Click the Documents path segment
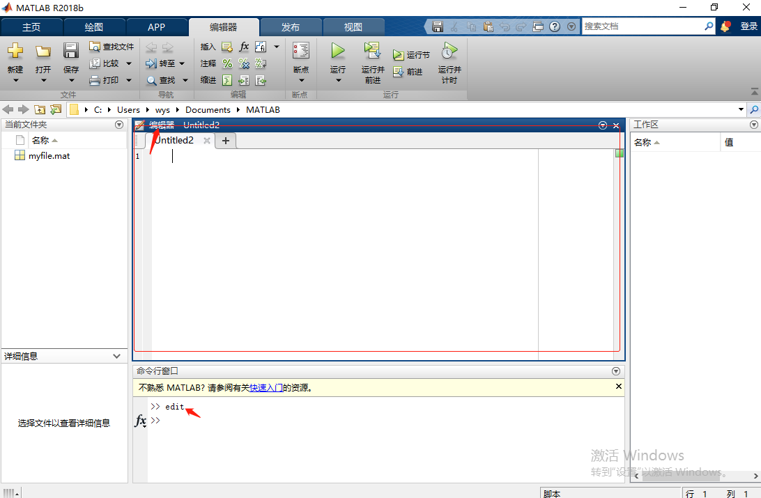Image resolution: width=761 pixels, height=498 pixels. [x=208, y=109]
